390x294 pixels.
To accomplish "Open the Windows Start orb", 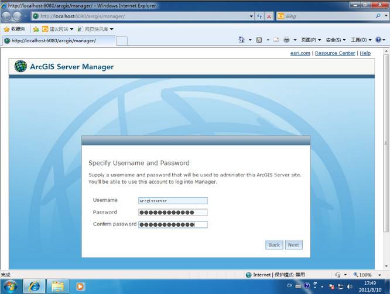I will click(x=10, y=286).
